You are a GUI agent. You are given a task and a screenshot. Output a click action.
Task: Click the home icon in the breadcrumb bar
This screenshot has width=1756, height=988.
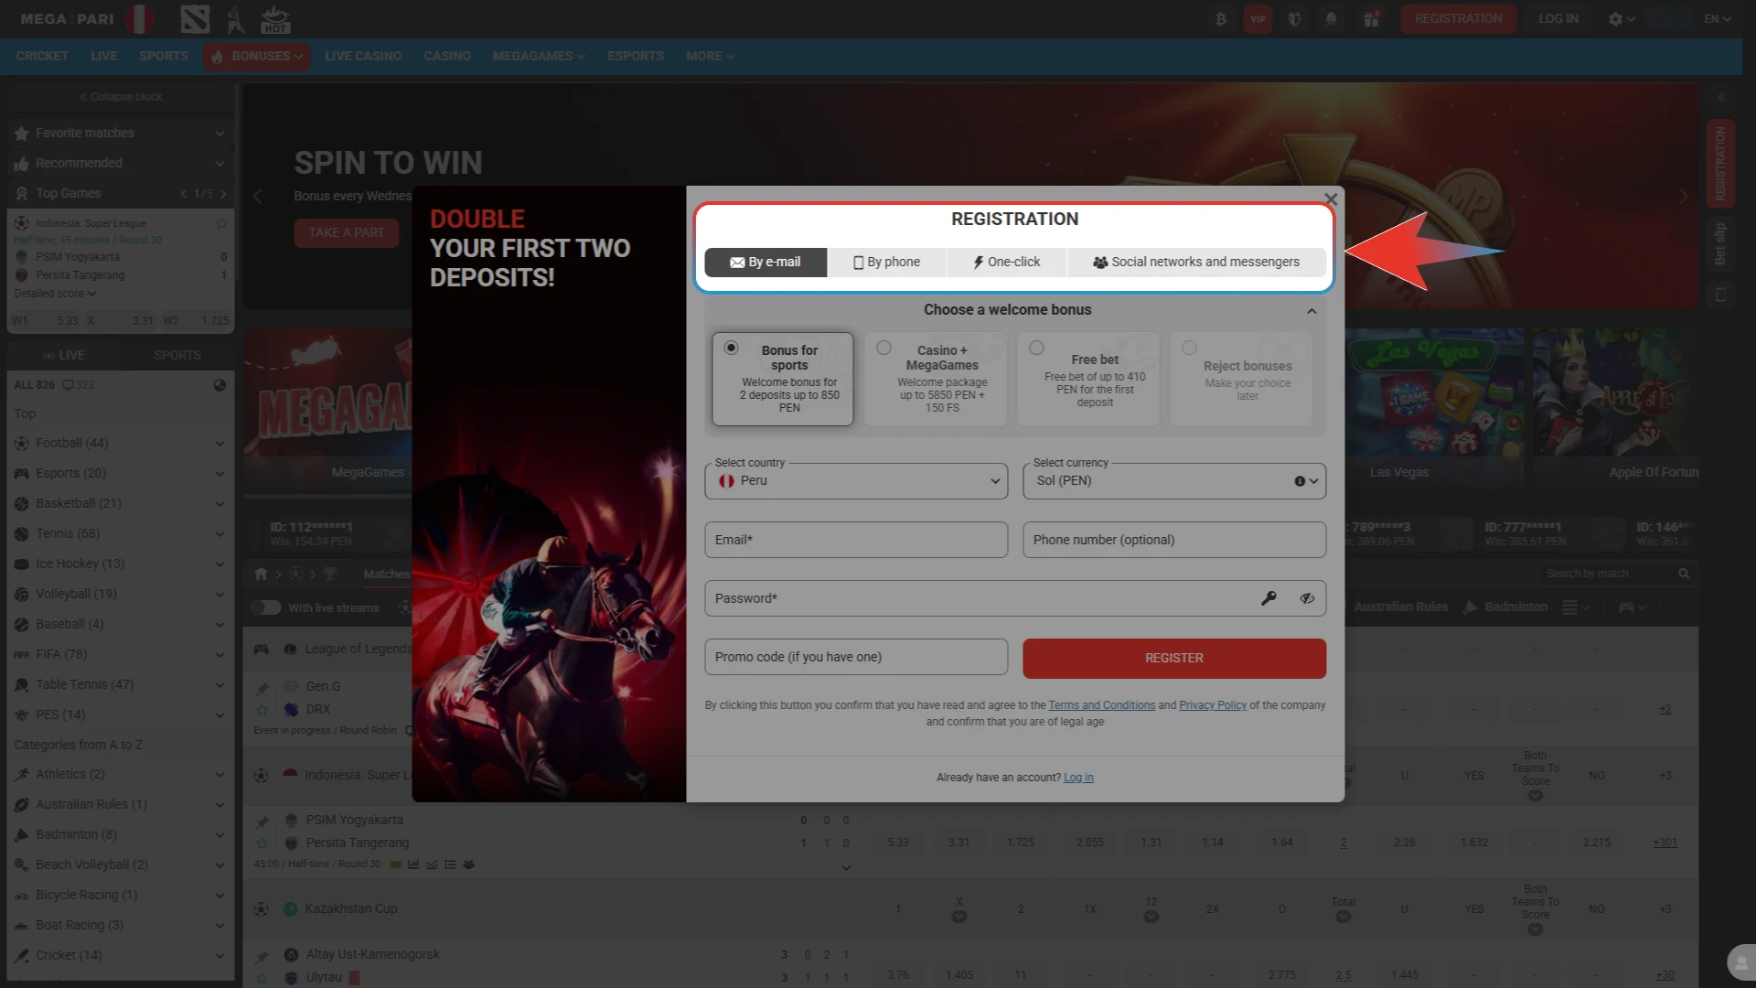coord(261,574)
